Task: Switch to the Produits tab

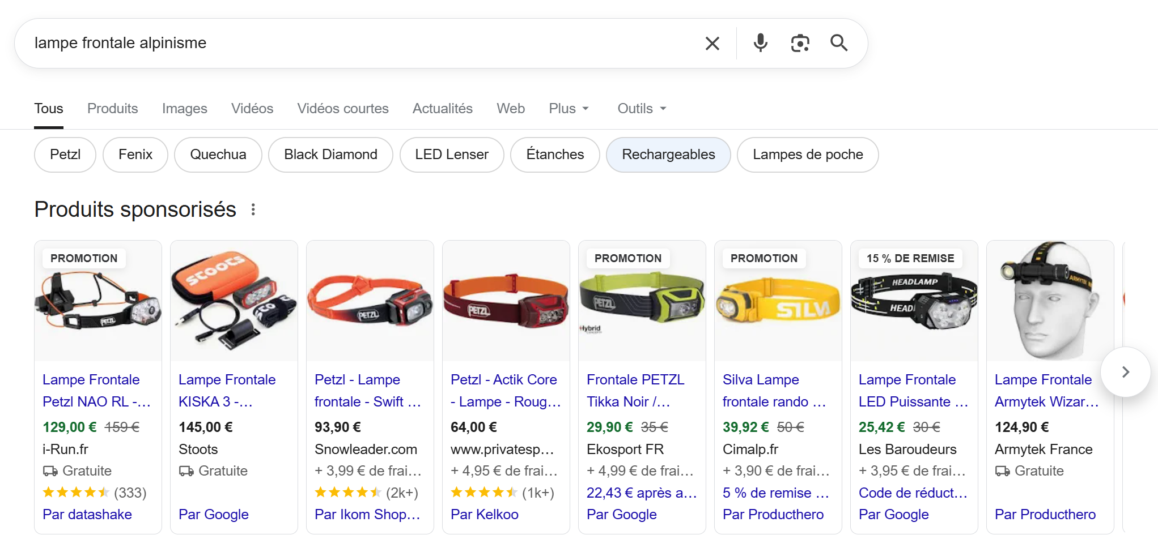Action: click(x=112, y=108)
